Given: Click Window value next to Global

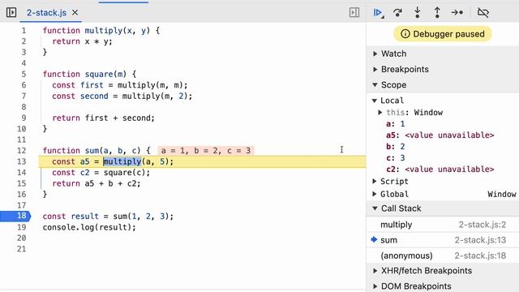Looking at the screenshot, I should pos(501,194).
